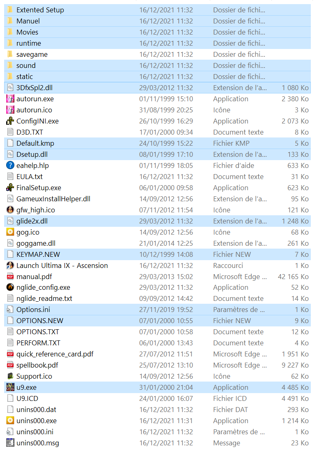Viewport: 317px width, 454px height.
Task: Click the 3DfxSpl2.dll file icon
Action: 10,87
